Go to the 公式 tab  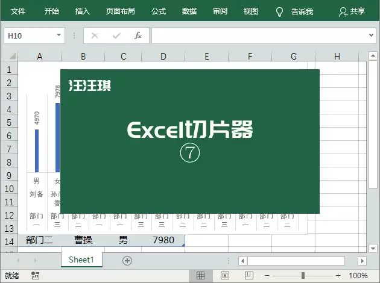coord(159,11)
